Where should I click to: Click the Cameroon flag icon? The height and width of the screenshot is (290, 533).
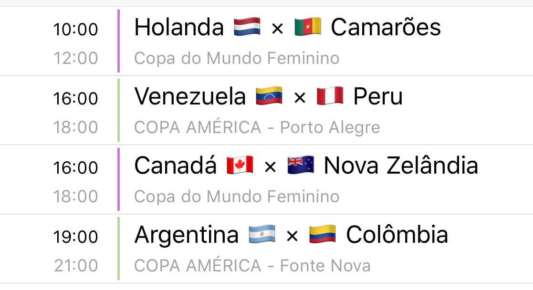(x=308, y=27)
